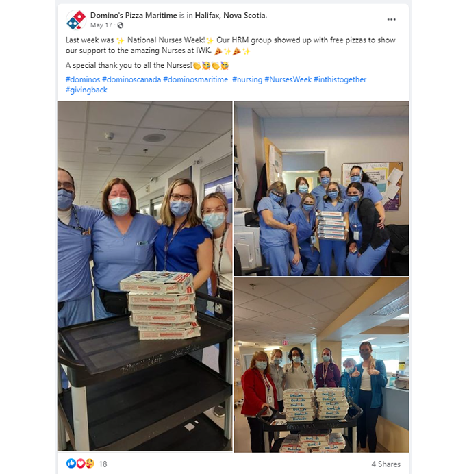The height and width of the screenshot is (474, 467).
Task: Click the red Love heart reaction icon
Action: point(80,463)
